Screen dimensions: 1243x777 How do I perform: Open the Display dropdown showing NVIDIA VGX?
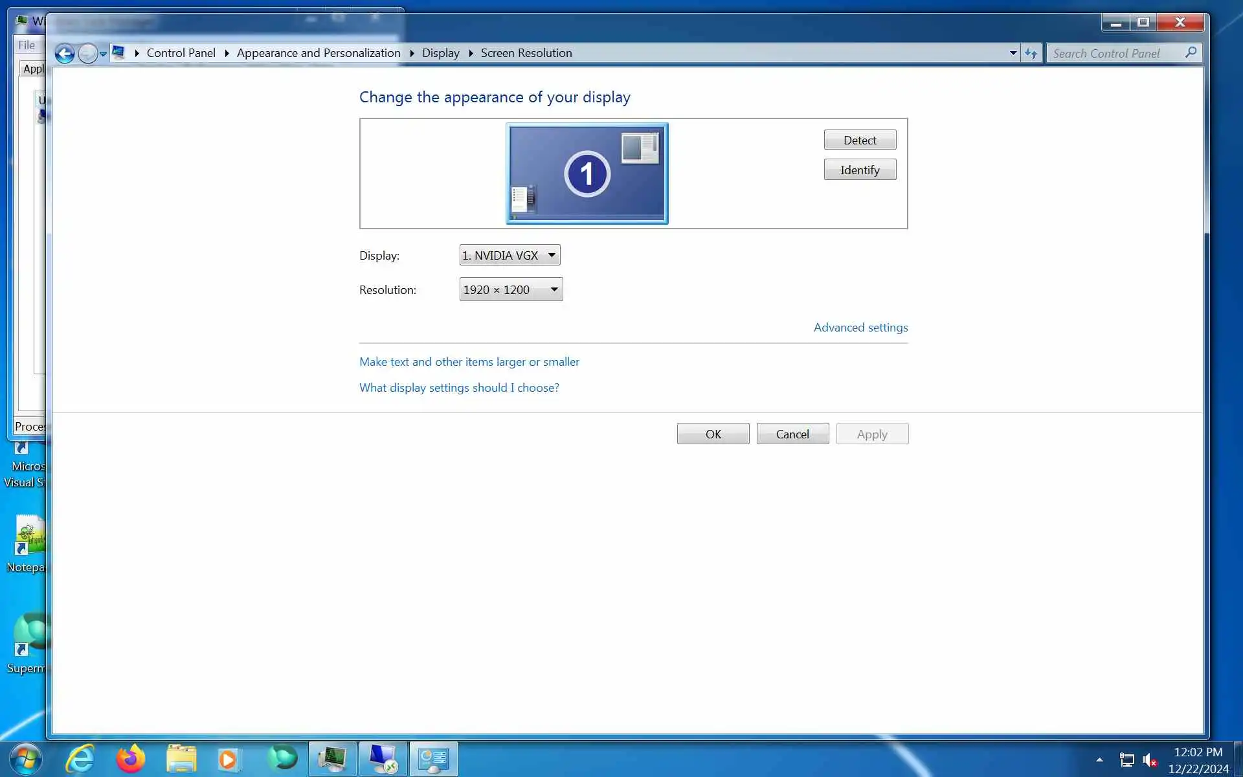(510, 255)
